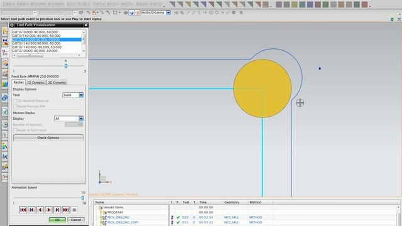This screenshot has width=402, height=226.
Task: Click the machining coordinate crosshair marker
Action: 300,103
